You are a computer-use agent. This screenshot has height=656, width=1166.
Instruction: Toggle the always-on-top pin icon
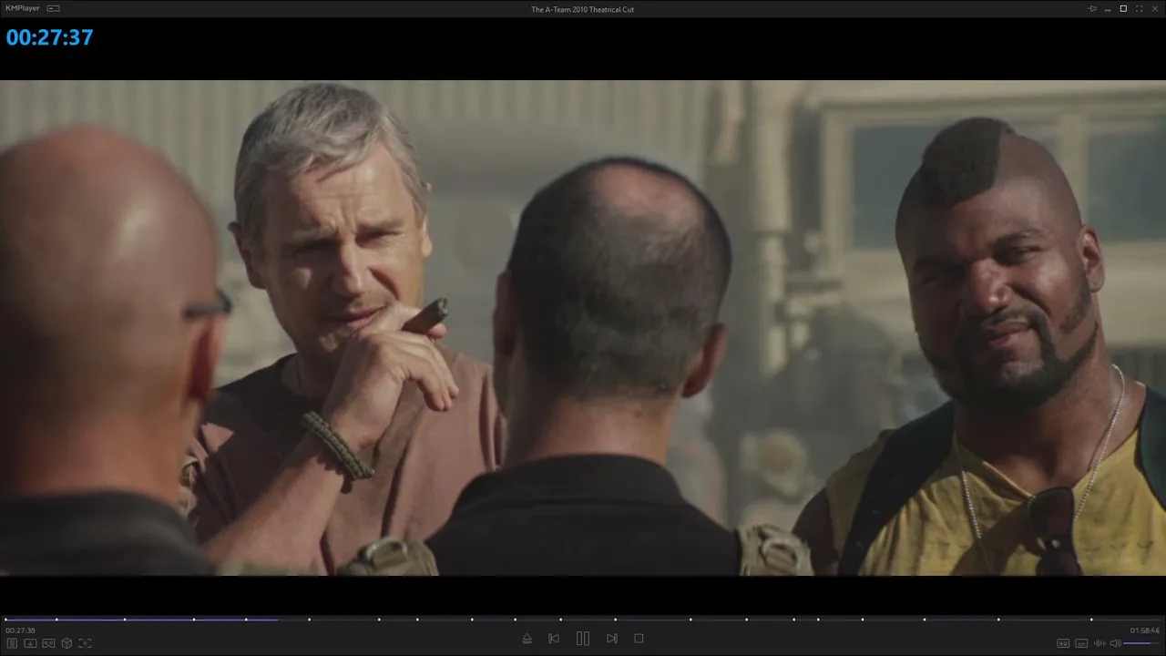pyautogui.click(x=1092, y=9)
